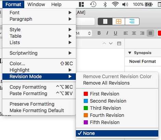
Task: Collapse the Synopsis section
Action: coord(130,53)
